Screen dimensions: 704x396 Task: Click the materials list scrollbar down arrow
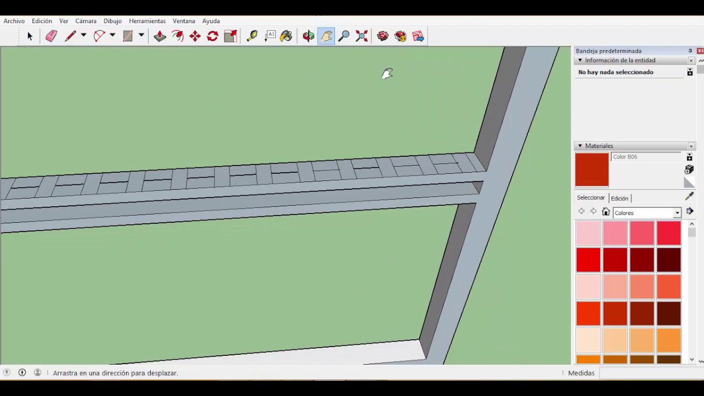691,360
